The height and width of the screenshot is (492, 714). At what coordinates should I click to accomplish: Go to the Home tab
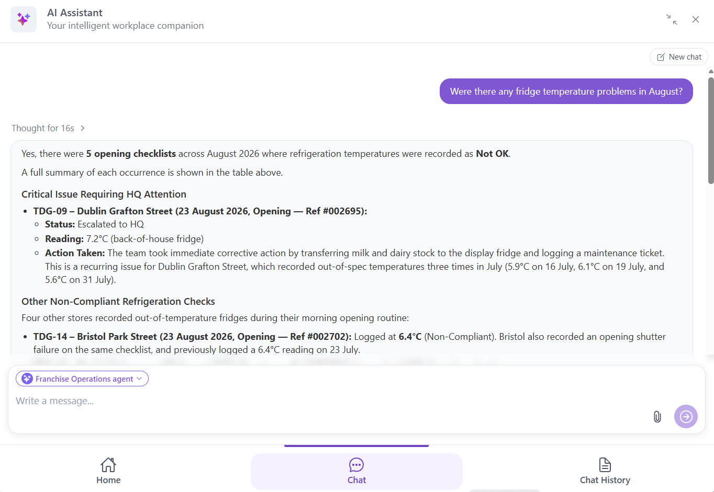pos(108,471)
